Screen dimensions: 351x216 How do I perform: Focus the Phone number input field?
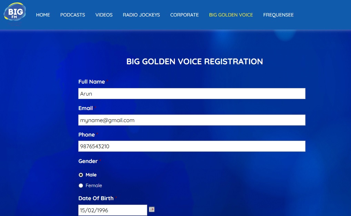(x=192, y=146)
